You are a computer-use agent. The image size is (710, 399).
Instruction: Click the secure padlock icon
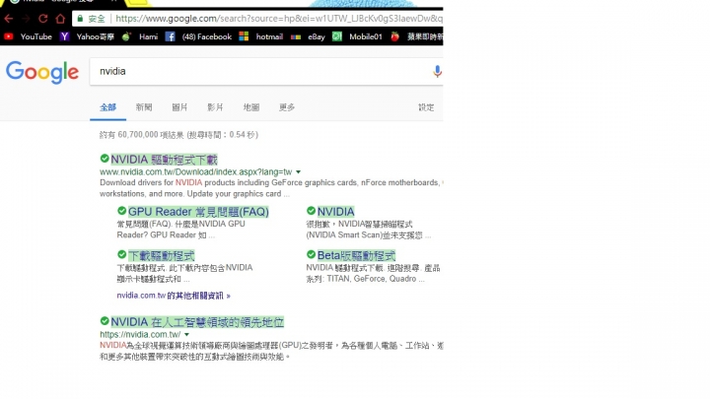80,19
